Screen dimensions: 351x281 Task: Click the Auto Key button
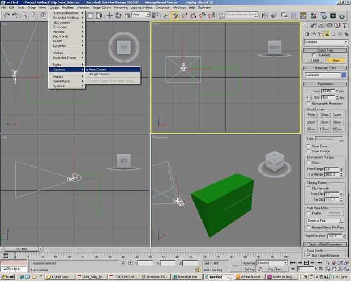pos(249,263)
